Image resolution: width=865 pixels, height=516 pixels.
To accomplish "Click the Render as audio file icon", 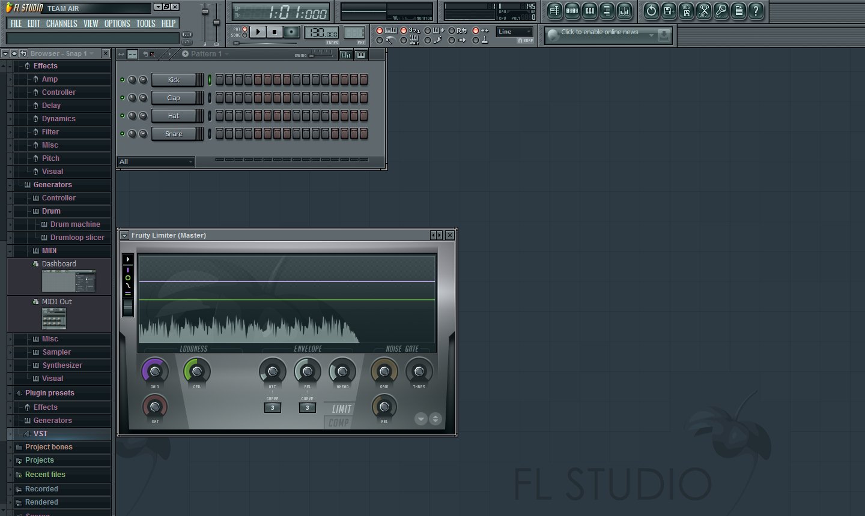I will click(686, 11).
